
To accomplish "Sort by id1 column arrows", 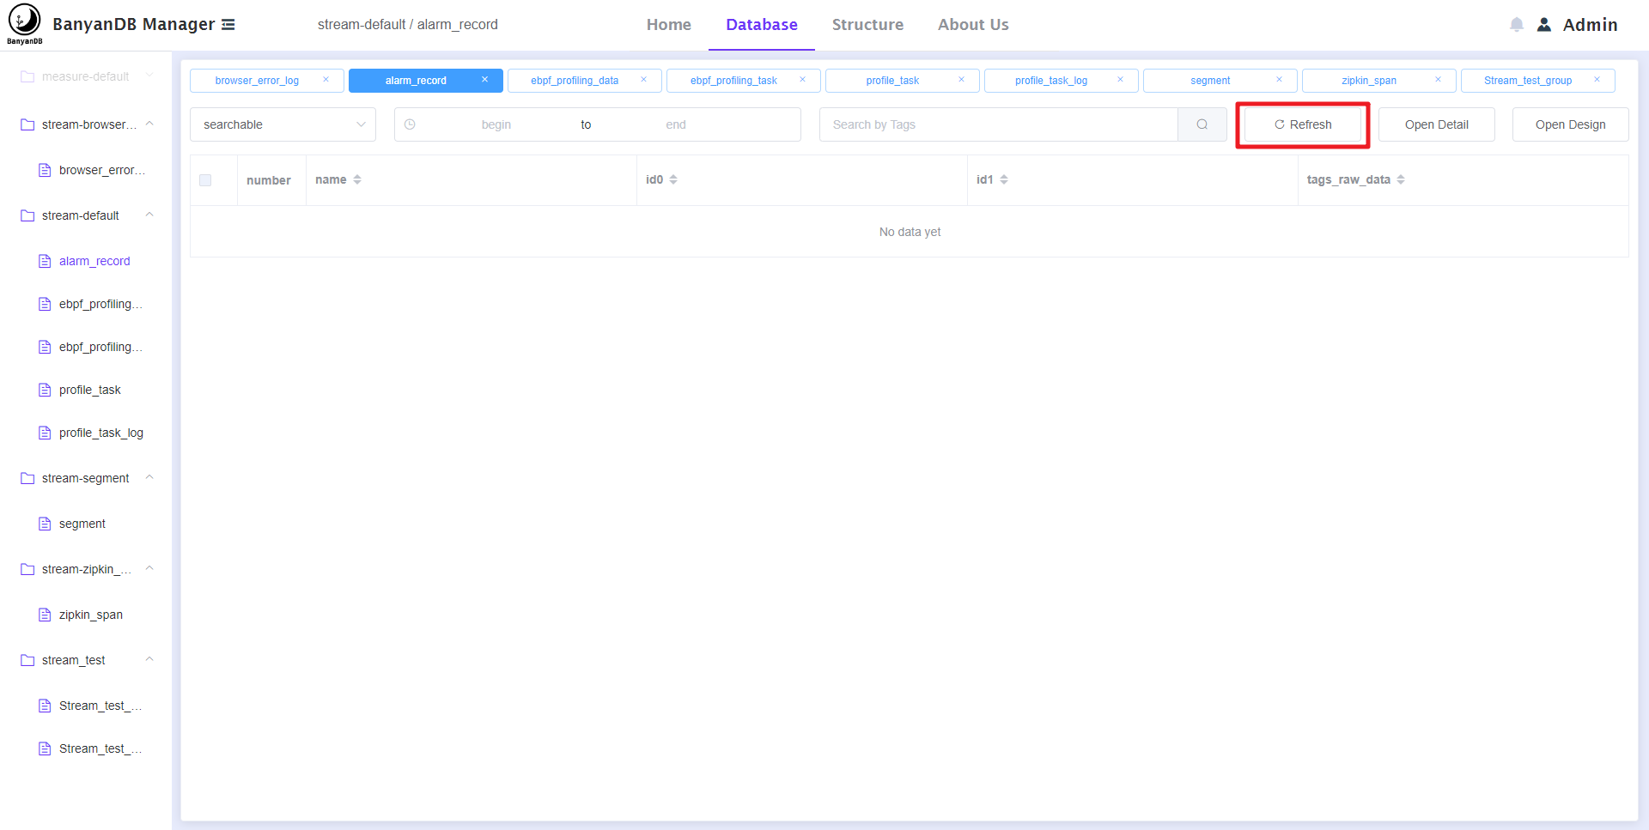I will point(1004,179).
